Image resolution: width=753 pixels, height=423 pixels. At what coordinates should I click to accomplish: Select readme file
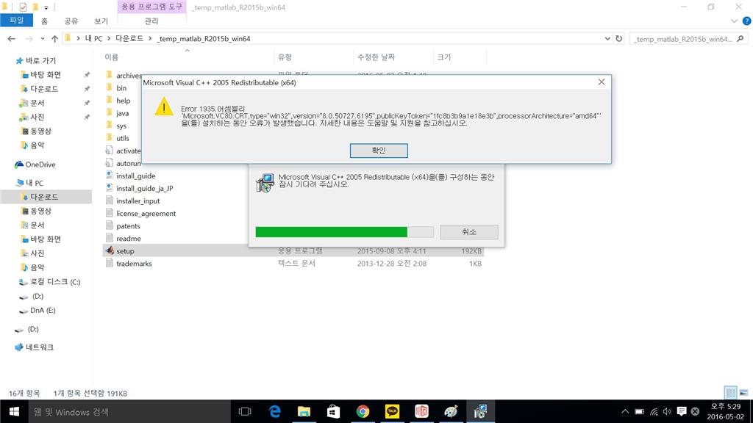point(128,239)
